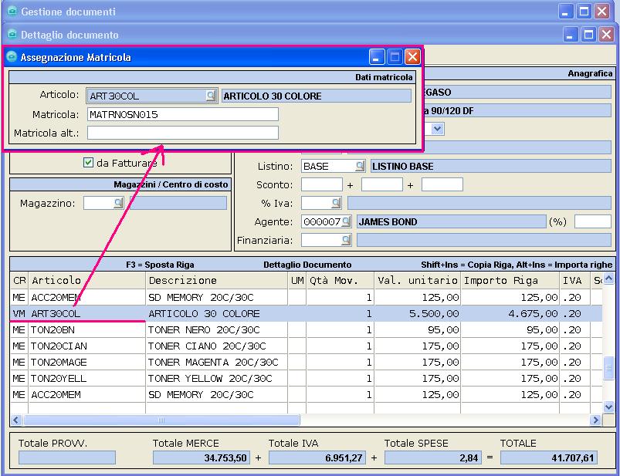Close the Assegnazione Matricola dialog
Image resolution: width=620 pixels, height=476 pixels.
tap(412, 57)
